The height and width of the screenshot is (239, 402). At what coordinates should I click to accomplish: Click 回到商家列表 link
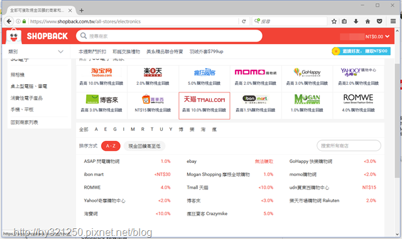point(24,122)
